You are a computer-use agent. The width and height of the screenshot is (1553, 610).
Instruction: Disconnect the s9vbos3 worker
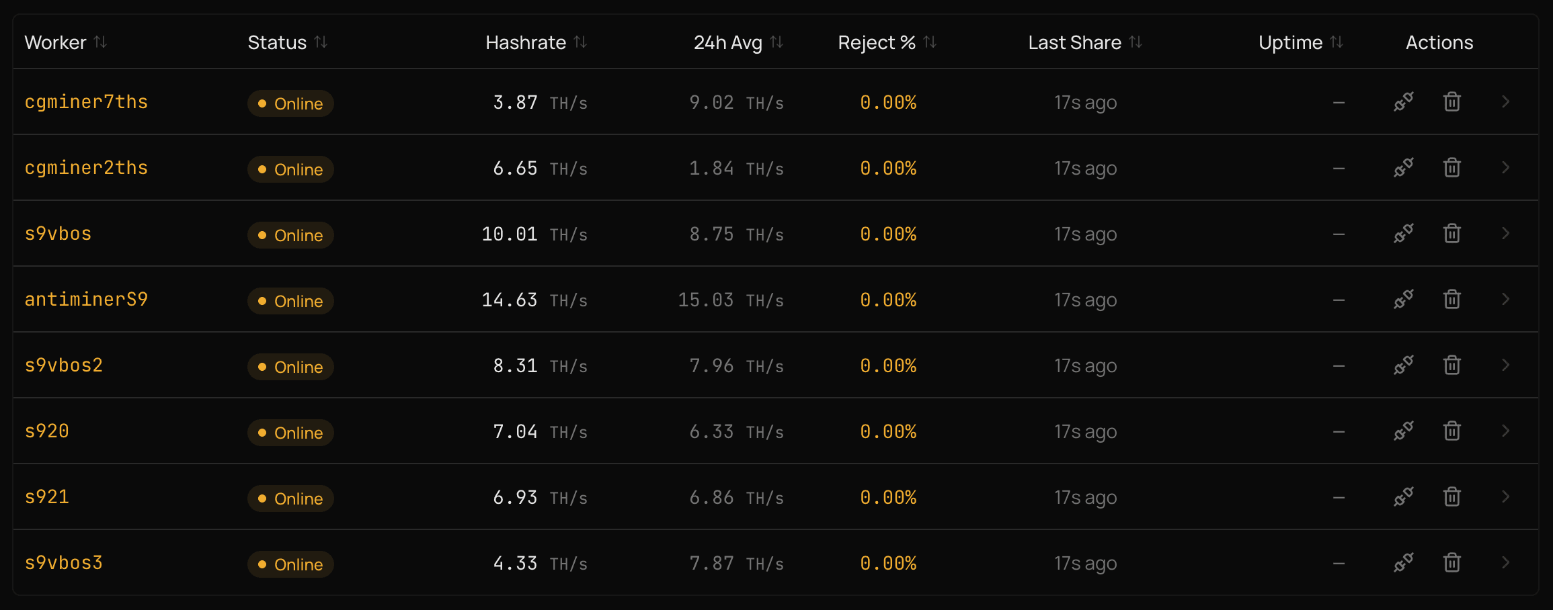1402,563
